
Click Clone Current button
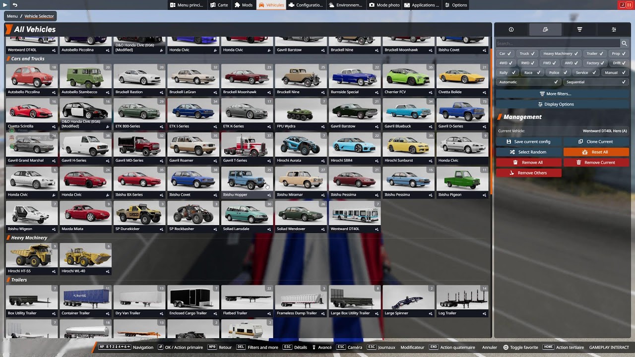tap(596, 142)
